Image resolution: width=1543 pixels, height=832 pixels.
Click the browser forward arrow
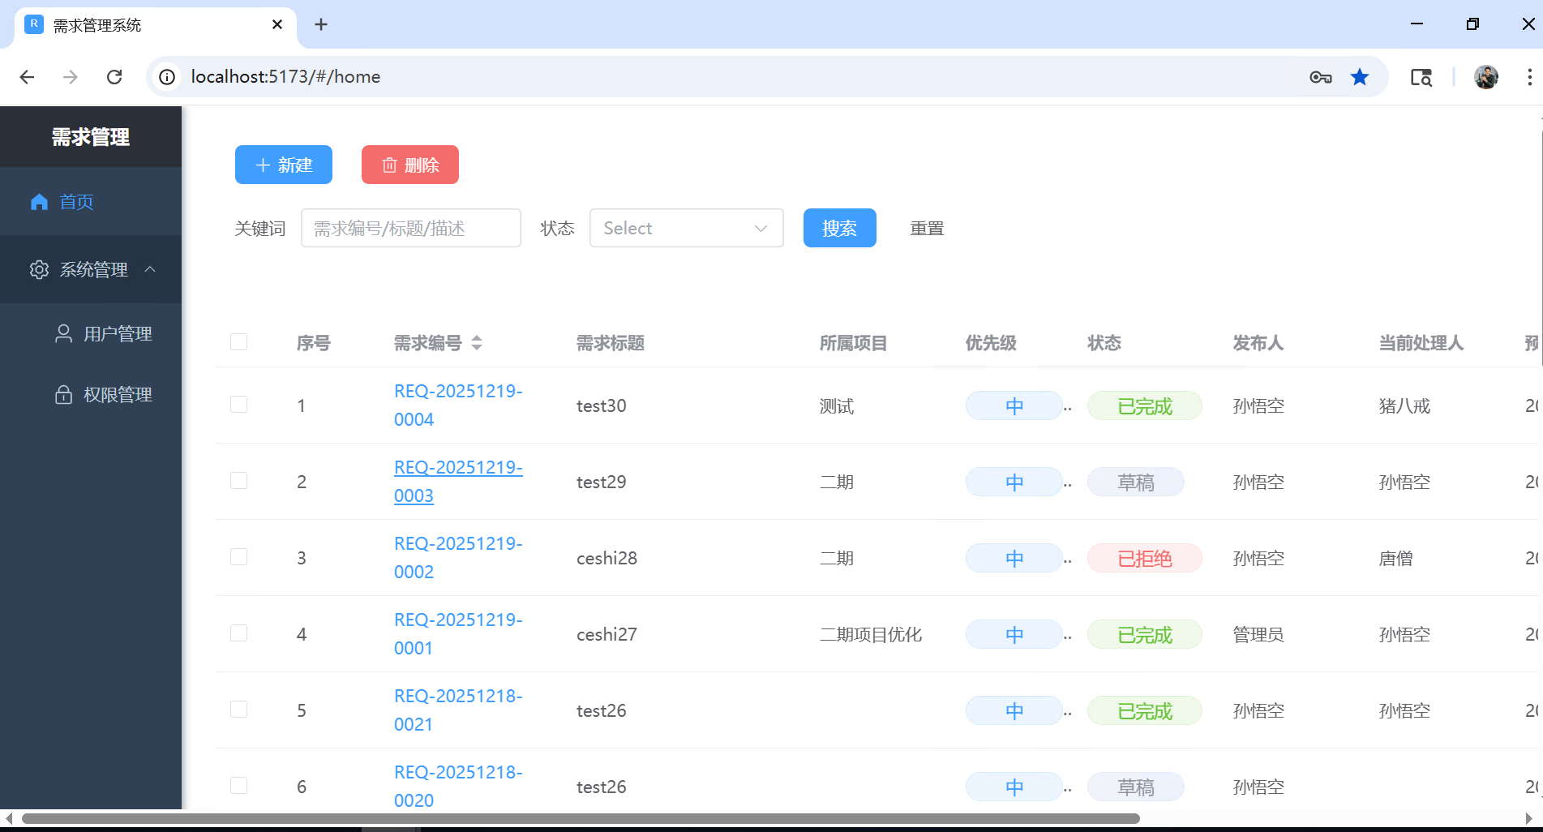click(71, 77)
